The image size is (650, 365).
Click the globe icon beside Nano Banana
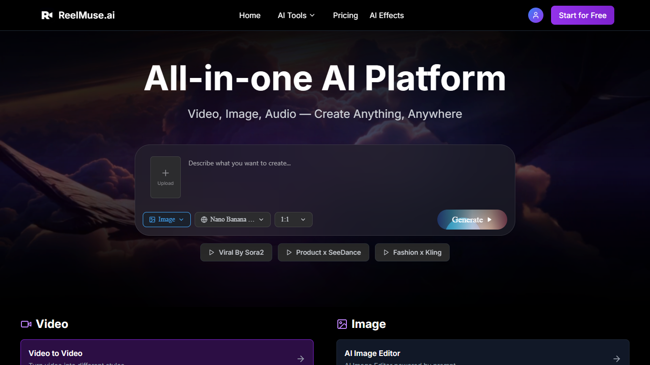(204, 219)
